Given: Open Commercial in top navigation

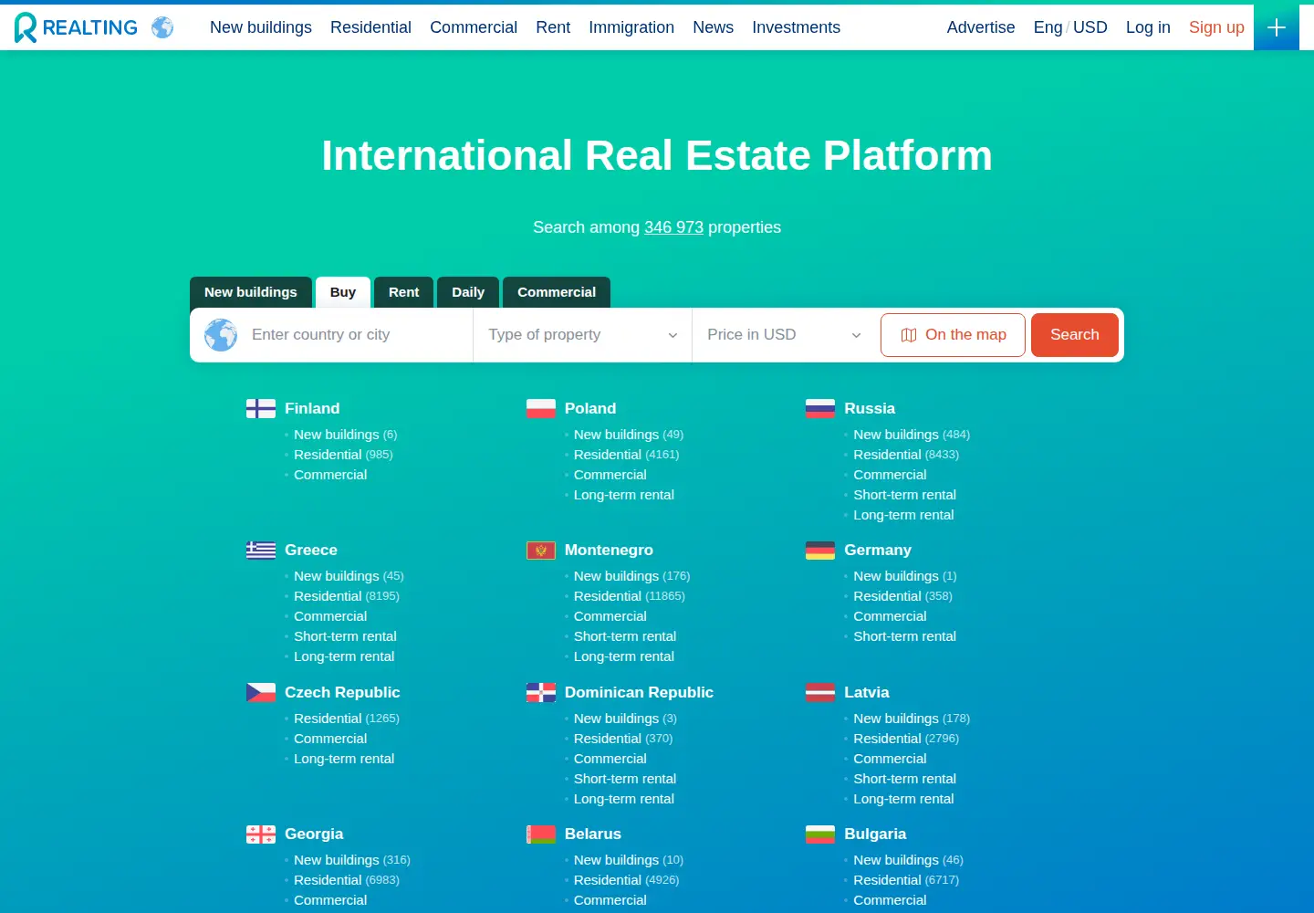Looking at the screenshot, I should [474, 27].
